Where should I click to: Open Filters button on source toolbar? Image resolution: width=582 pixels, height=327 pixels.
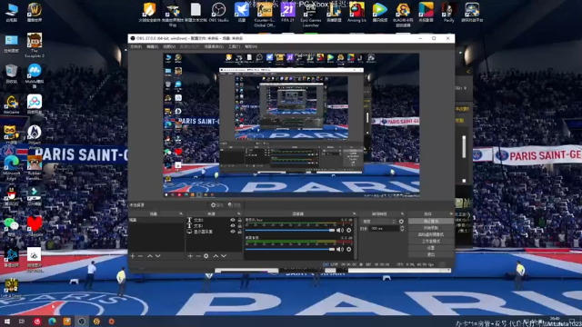click(235, 204)
